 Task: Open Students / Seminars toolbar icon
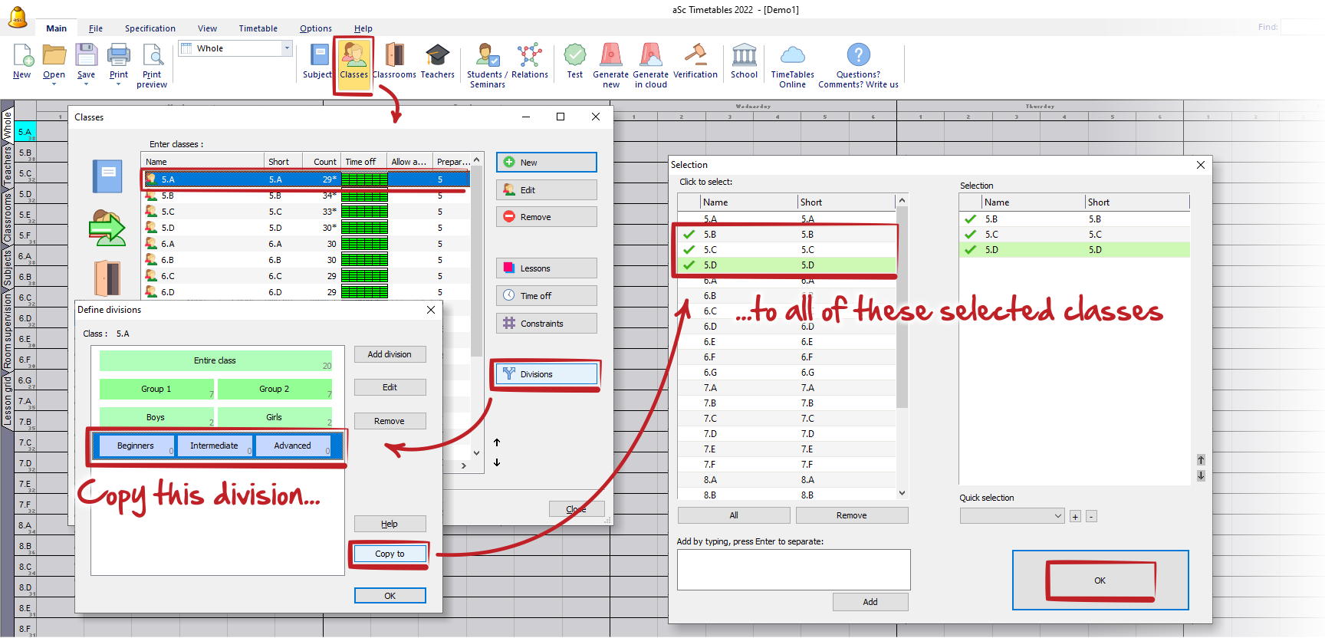tap(487, 65)
